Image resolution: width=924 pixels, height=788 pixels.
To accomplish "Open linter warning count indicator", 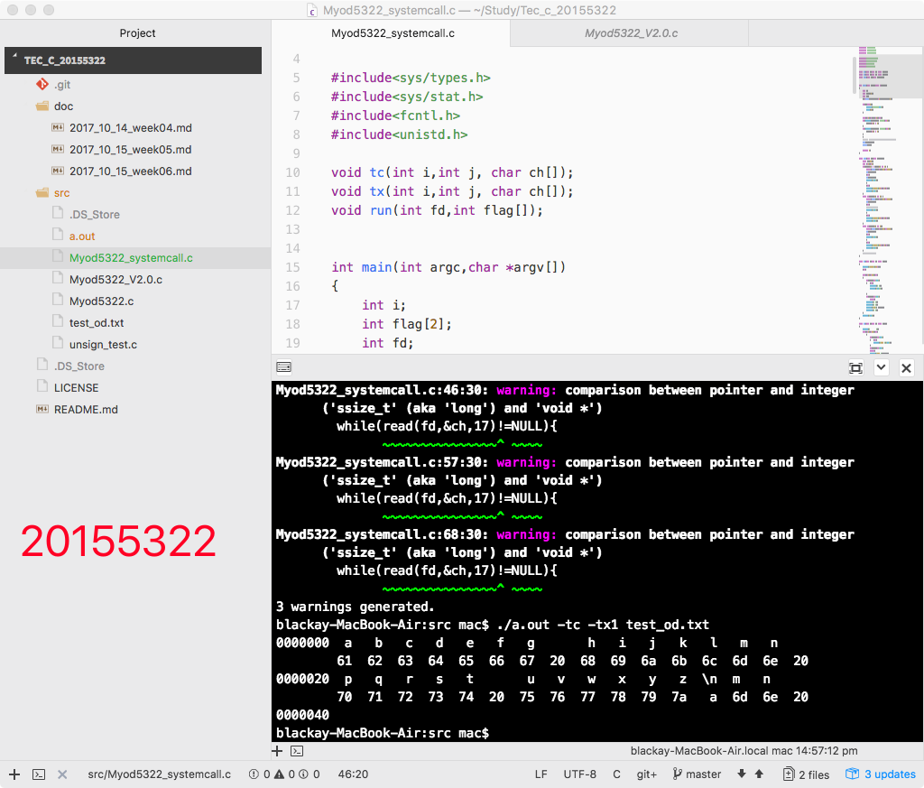I will (284, 774).
